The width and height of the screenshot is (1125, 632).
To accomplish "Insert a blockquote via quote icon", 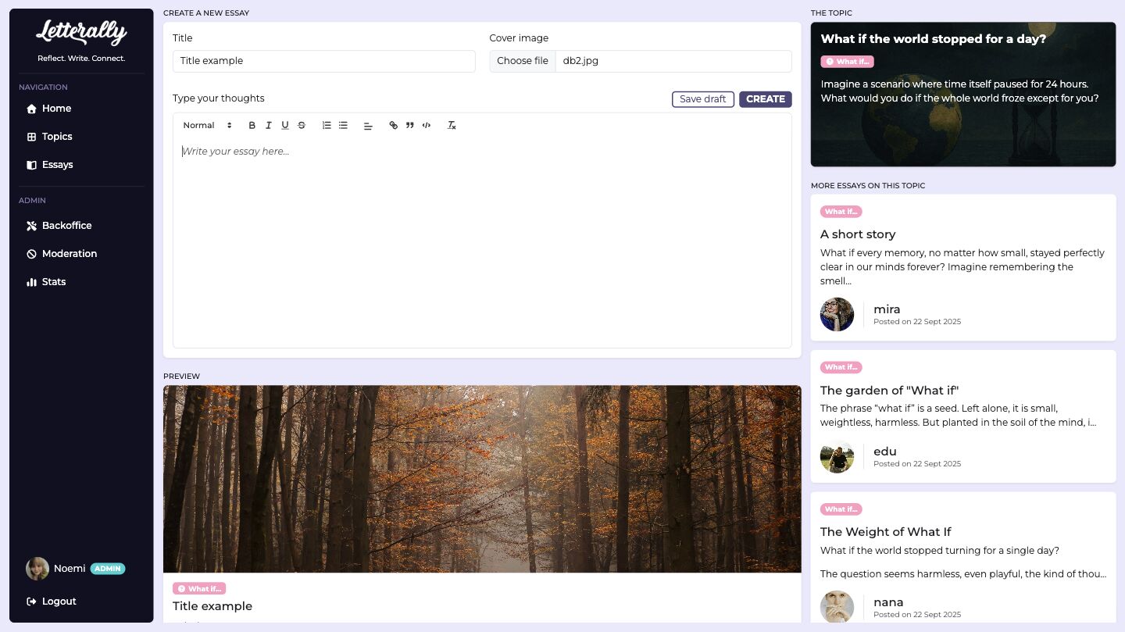I will 409,125.
